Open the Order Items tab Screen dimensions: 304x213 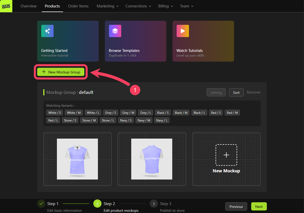pyautogui.click(x=78, y=6)
